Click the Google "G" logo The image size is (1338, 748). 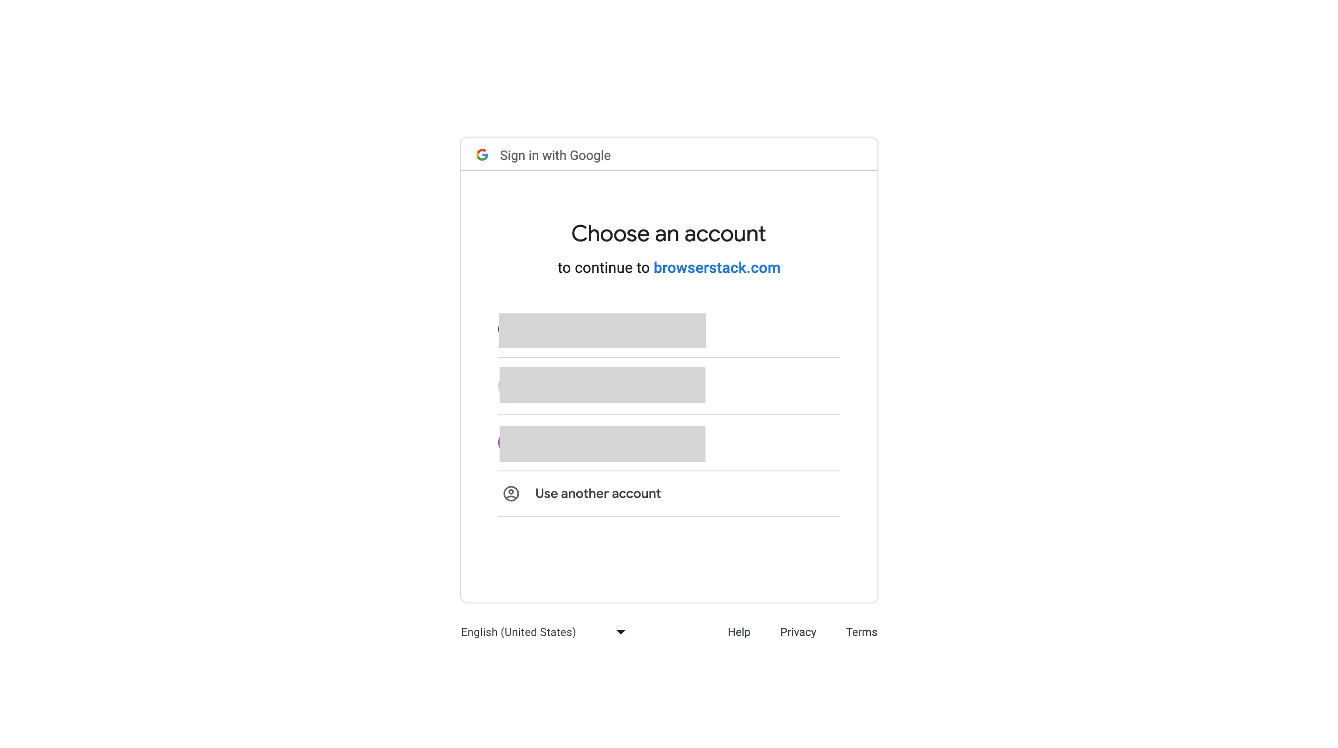pyautogui.click(x=482, y=155)
